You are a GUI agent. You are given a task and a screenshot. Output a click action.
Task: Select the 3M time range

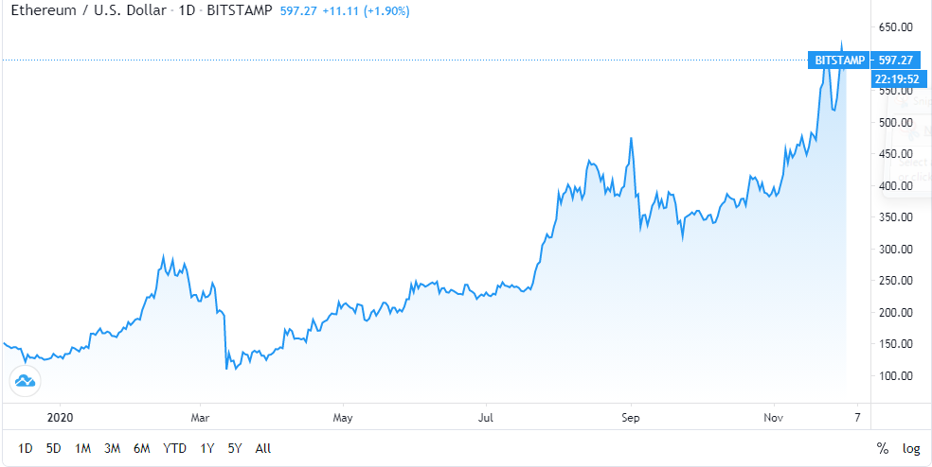point(112,449)
